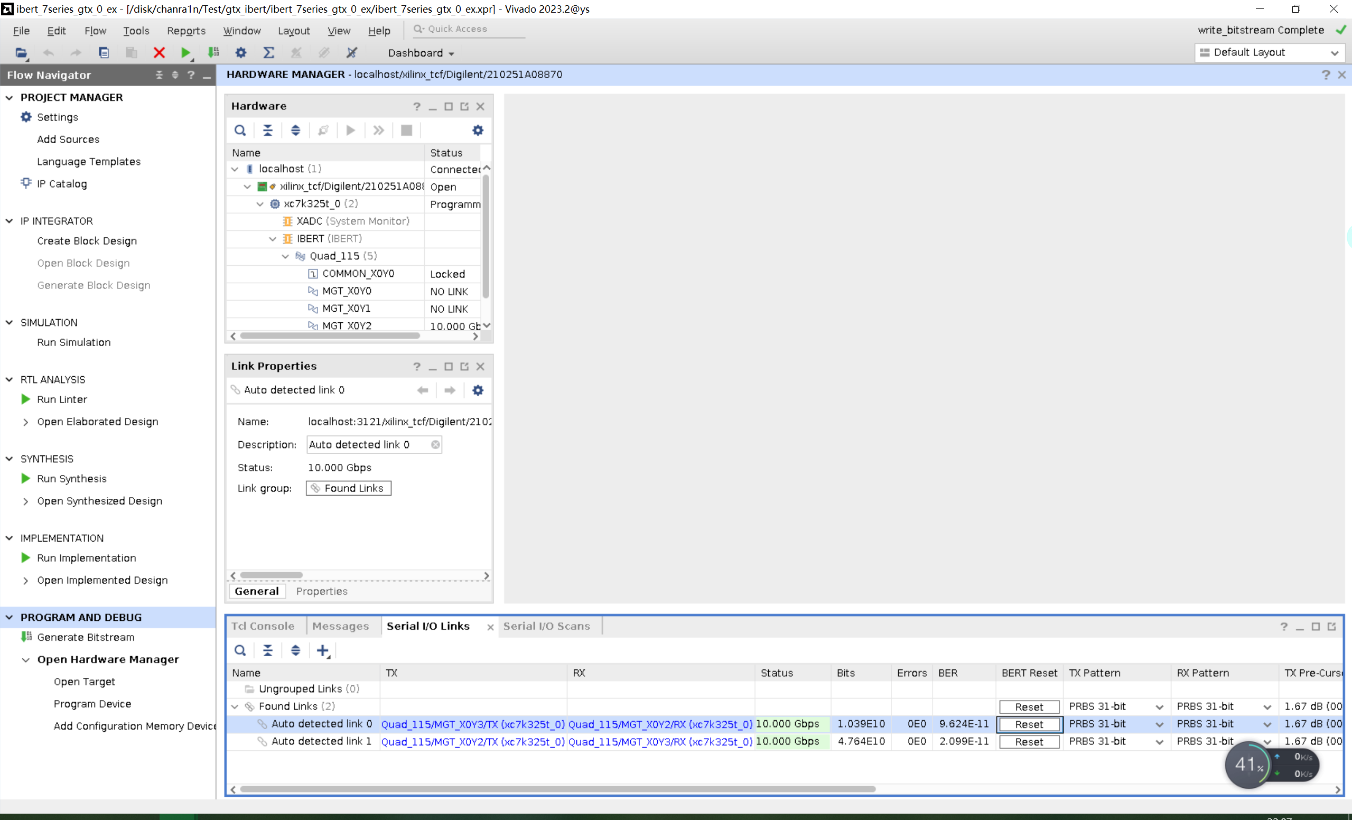This screenshot has height=820, width=1352.
Task: Open the Hardware panel settings gear
Action: pos(478,130)
